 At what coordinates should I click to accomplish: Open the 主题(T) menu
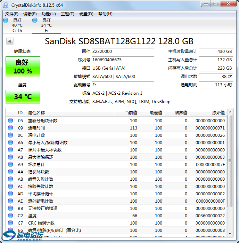point(67,14)
